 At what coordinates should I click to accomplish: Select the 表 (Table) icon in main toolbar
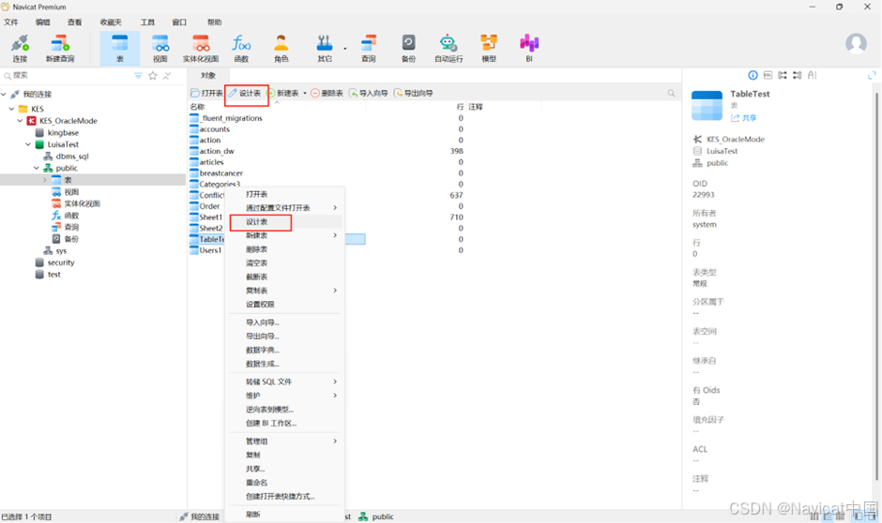coord(120,48)
